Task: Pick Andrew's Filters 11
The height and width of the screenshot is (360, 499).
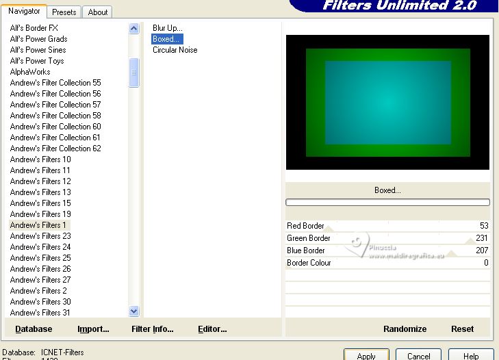Action: click(40, 170)
